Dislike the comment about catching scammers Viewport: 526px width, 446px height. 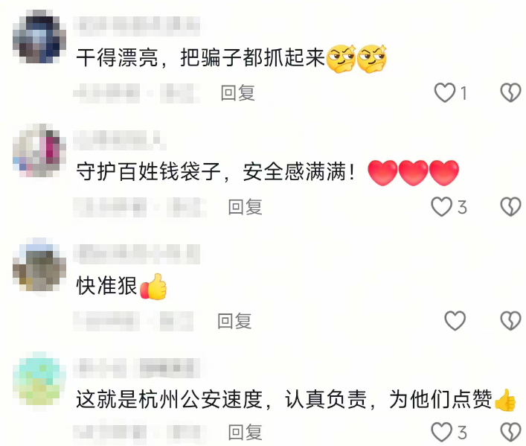[x=510, y=92]
